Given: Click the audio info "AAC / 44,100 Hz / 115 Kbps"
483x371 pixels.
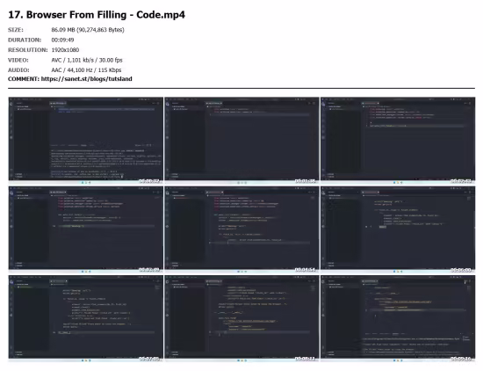Looking at the screenshot, I should tap(86, 70).
